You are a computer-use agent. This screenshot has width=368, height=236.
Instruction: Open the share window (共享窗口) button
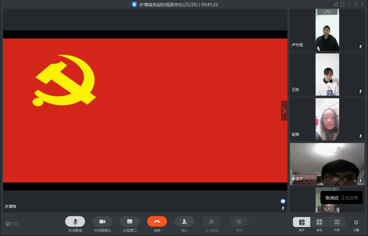tap(130, 221)
